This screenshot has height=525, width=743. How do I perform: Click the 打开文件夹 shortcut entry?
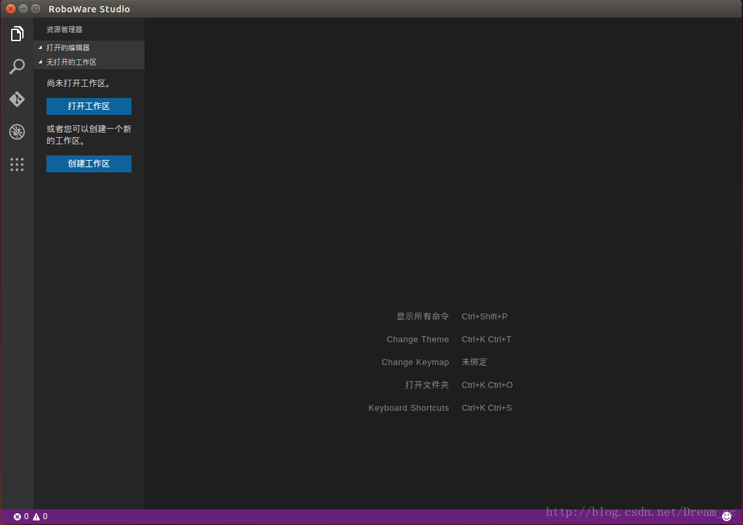tap(427, 385)
